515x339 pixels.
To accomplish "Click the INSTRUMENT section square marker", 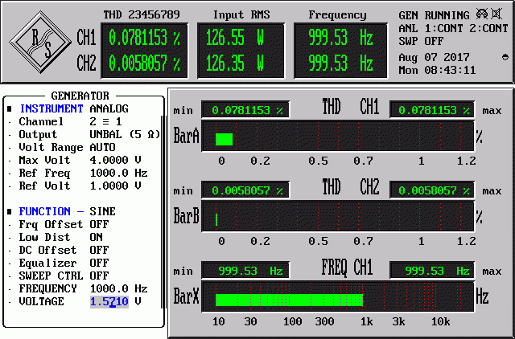I will 10,108.
